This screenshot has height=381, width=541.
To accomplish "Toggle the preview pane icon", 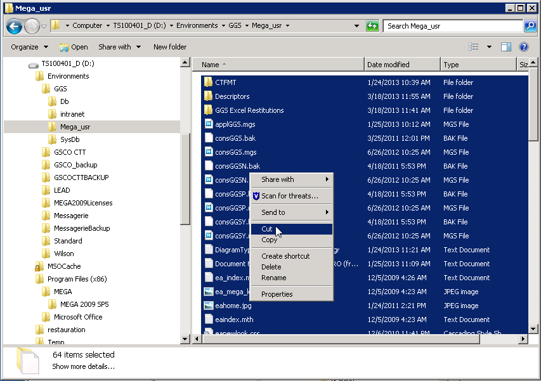I will point(506,47).
